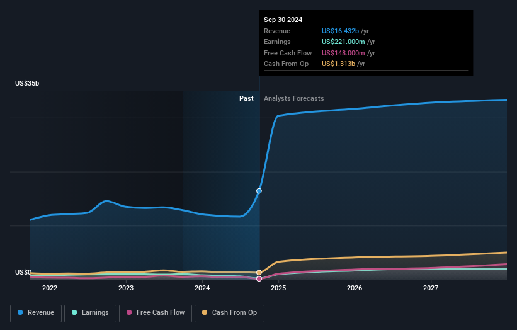This screenshot has width=517, height=330.
Task: Click the Cash From Op label in tooltip
Action: pyautogui.click(x=286, y=64)
